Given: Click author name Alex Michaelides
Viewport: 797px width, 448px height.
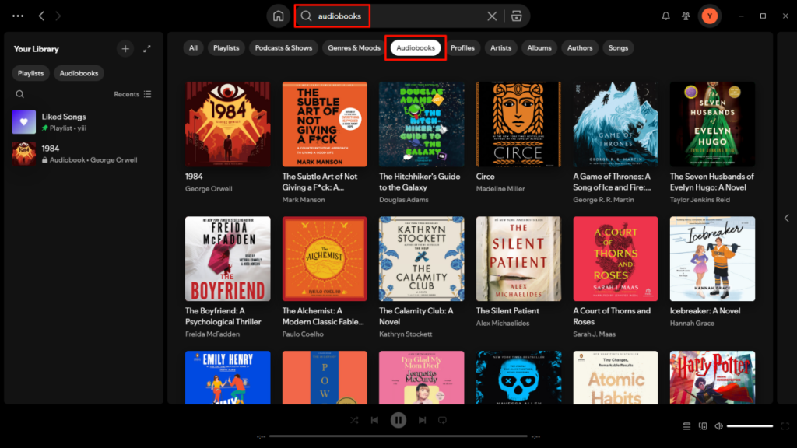Looking at the screenshot, I should (503, 323).
